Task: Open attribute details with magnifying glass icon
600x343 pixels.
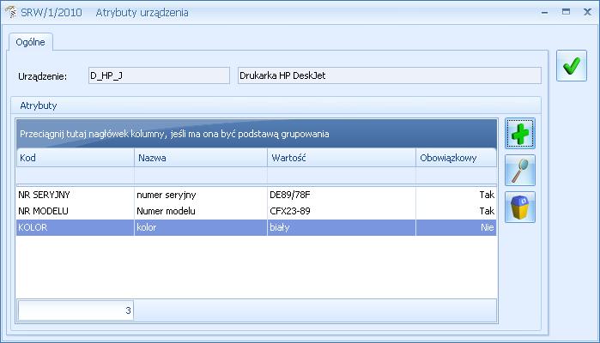Action: point(519,170)
